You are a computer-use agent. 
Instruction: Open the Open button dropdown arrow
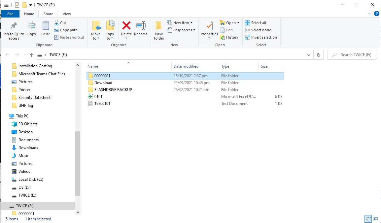(x=238, y=23)
